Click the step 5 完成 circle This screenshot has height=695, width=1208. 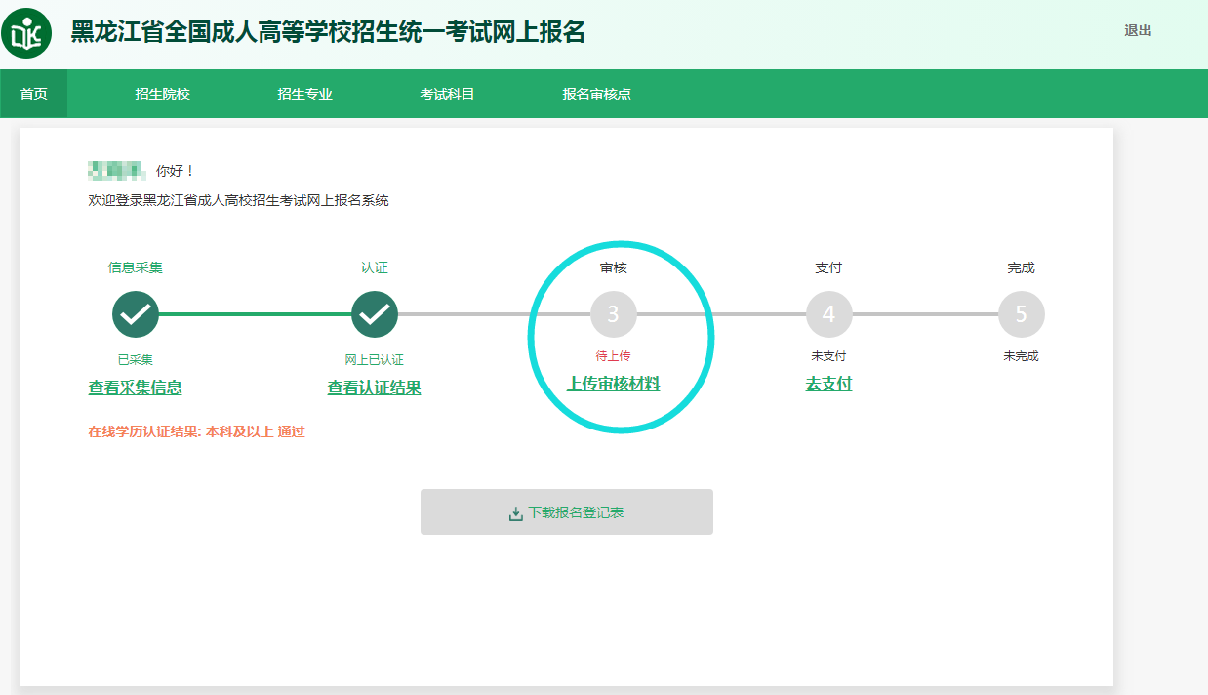click(x=1021, y=314)
